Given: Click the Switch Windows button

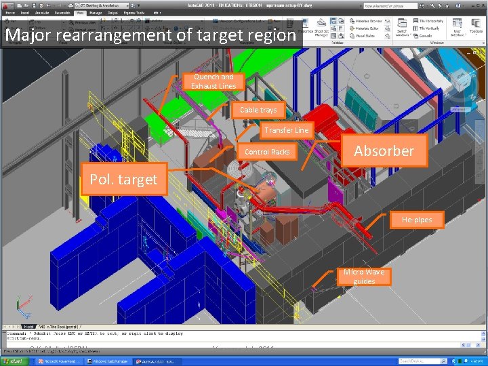Looking at the screenshot, I should click(402, 27).
